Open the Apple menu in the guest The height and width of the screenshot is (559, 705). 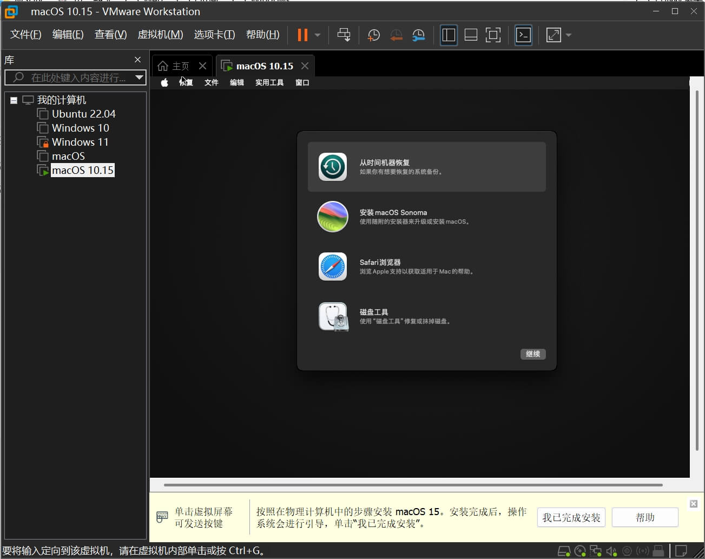[164, 82]
